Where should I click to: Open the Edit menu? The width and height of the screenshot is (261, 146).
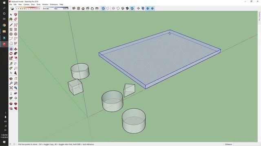click(15, 4)
